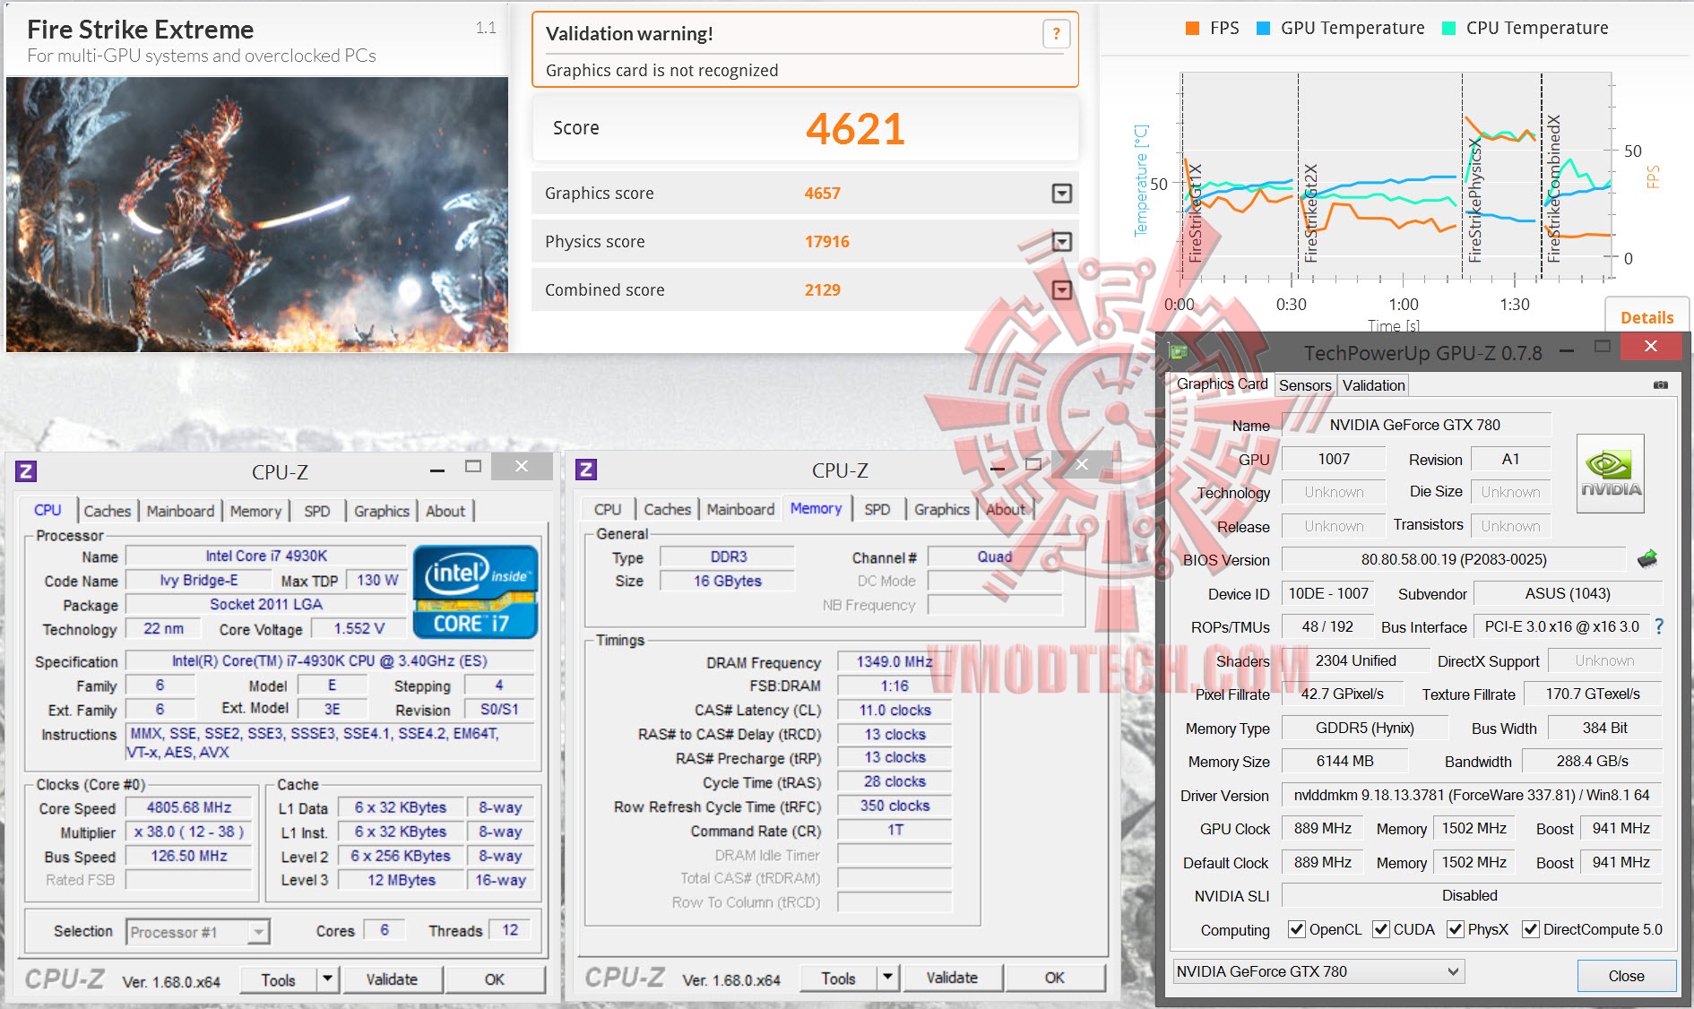1694x1009 pixels.
Task: Toggle the DirectCompute 5.0 checkbox
Action: click(x=1531, y=929)
